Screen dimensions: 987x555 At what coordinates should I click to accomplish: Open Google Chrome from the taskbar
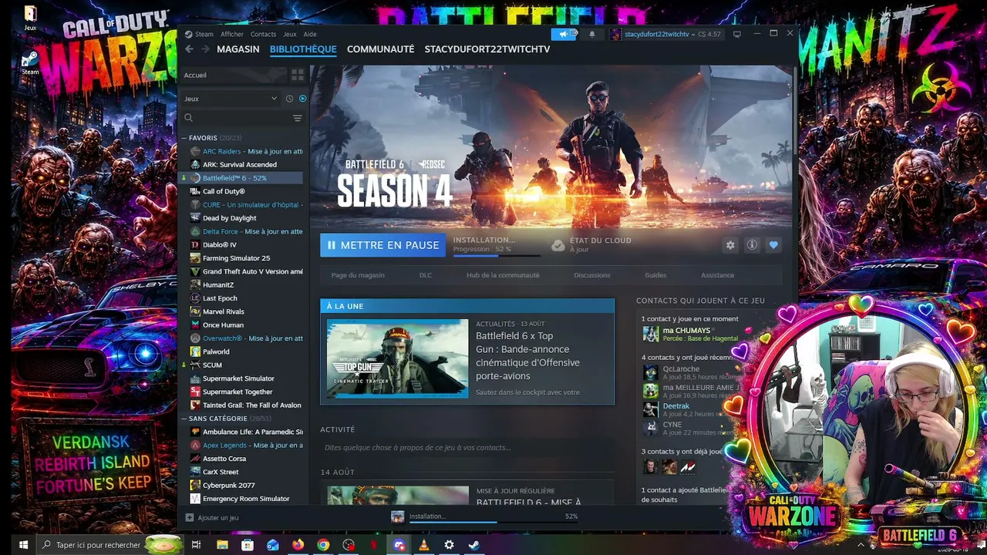click(323, 545)
